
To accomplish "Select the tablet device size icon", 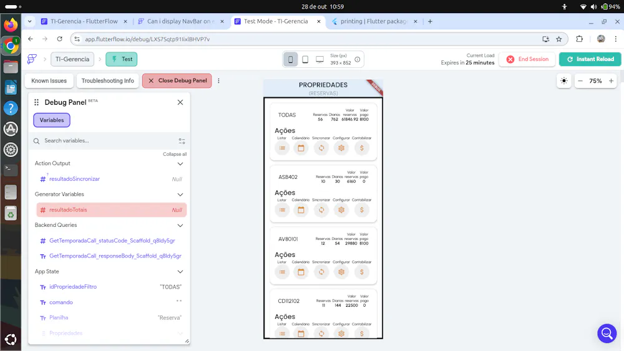I will tap(305, 59).
